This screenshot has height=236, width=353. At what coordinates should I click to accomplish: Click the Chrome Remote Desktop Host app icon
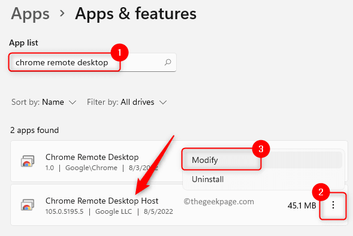pos(28,204)
